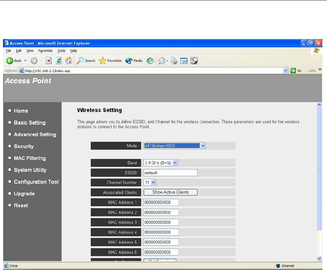Expand the Mail button dropdown arrow
Image resolution: width=327 pixels, height=270 pixels.
pyautogui.click(x=167, y=61)
